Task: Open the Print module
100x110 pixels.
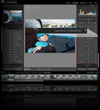Action: [x=90, y=3]
